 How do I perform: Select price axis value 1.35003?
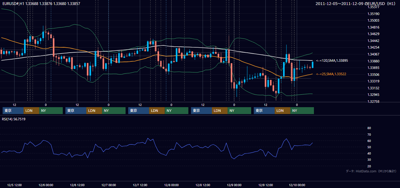coord(373,20)
